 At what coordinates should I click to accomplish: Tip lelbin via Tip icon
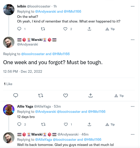pyautogui.click(x=110, y=29)
